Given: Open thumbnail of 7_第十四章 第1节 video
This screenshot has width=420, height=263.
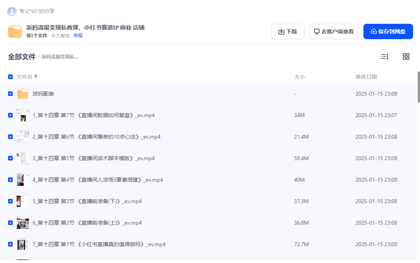Looking at the screenshot, I should tap(23, 244).
